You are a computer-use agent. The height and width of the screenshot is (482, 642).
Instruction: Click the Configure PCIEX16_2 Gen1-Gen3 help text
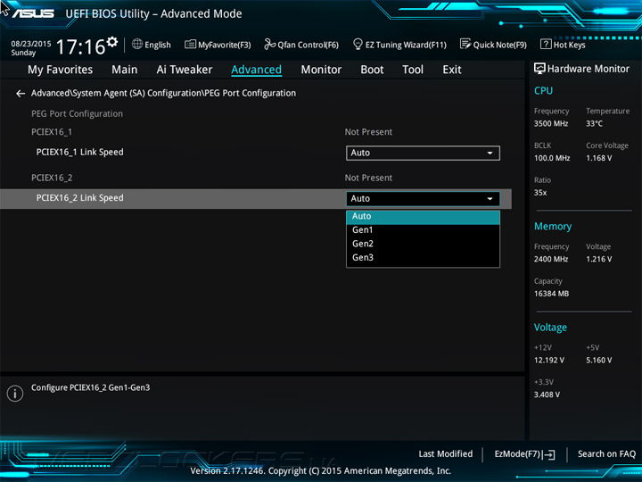click(90, 387)
